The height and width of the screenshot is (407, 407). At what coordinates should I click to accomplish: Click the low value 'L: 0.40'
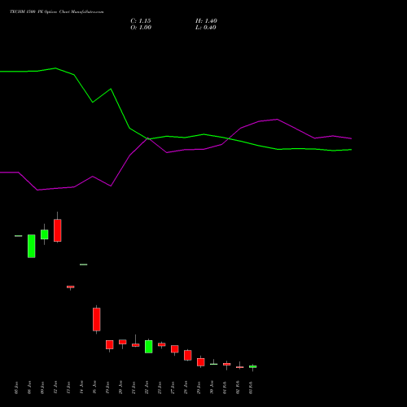point(206,28)
